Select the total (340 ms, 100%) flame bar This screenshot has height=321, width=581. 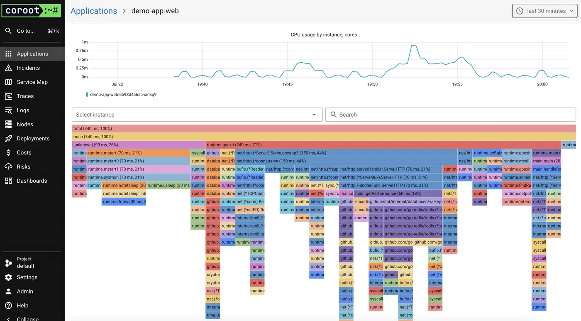pos(324,129)
